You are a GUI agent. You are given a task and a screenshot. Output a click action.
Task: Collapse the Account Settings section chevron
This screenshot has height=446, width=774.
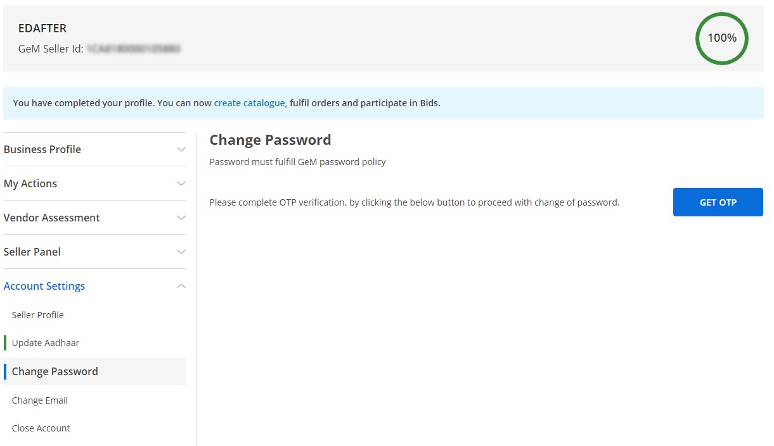182,285
